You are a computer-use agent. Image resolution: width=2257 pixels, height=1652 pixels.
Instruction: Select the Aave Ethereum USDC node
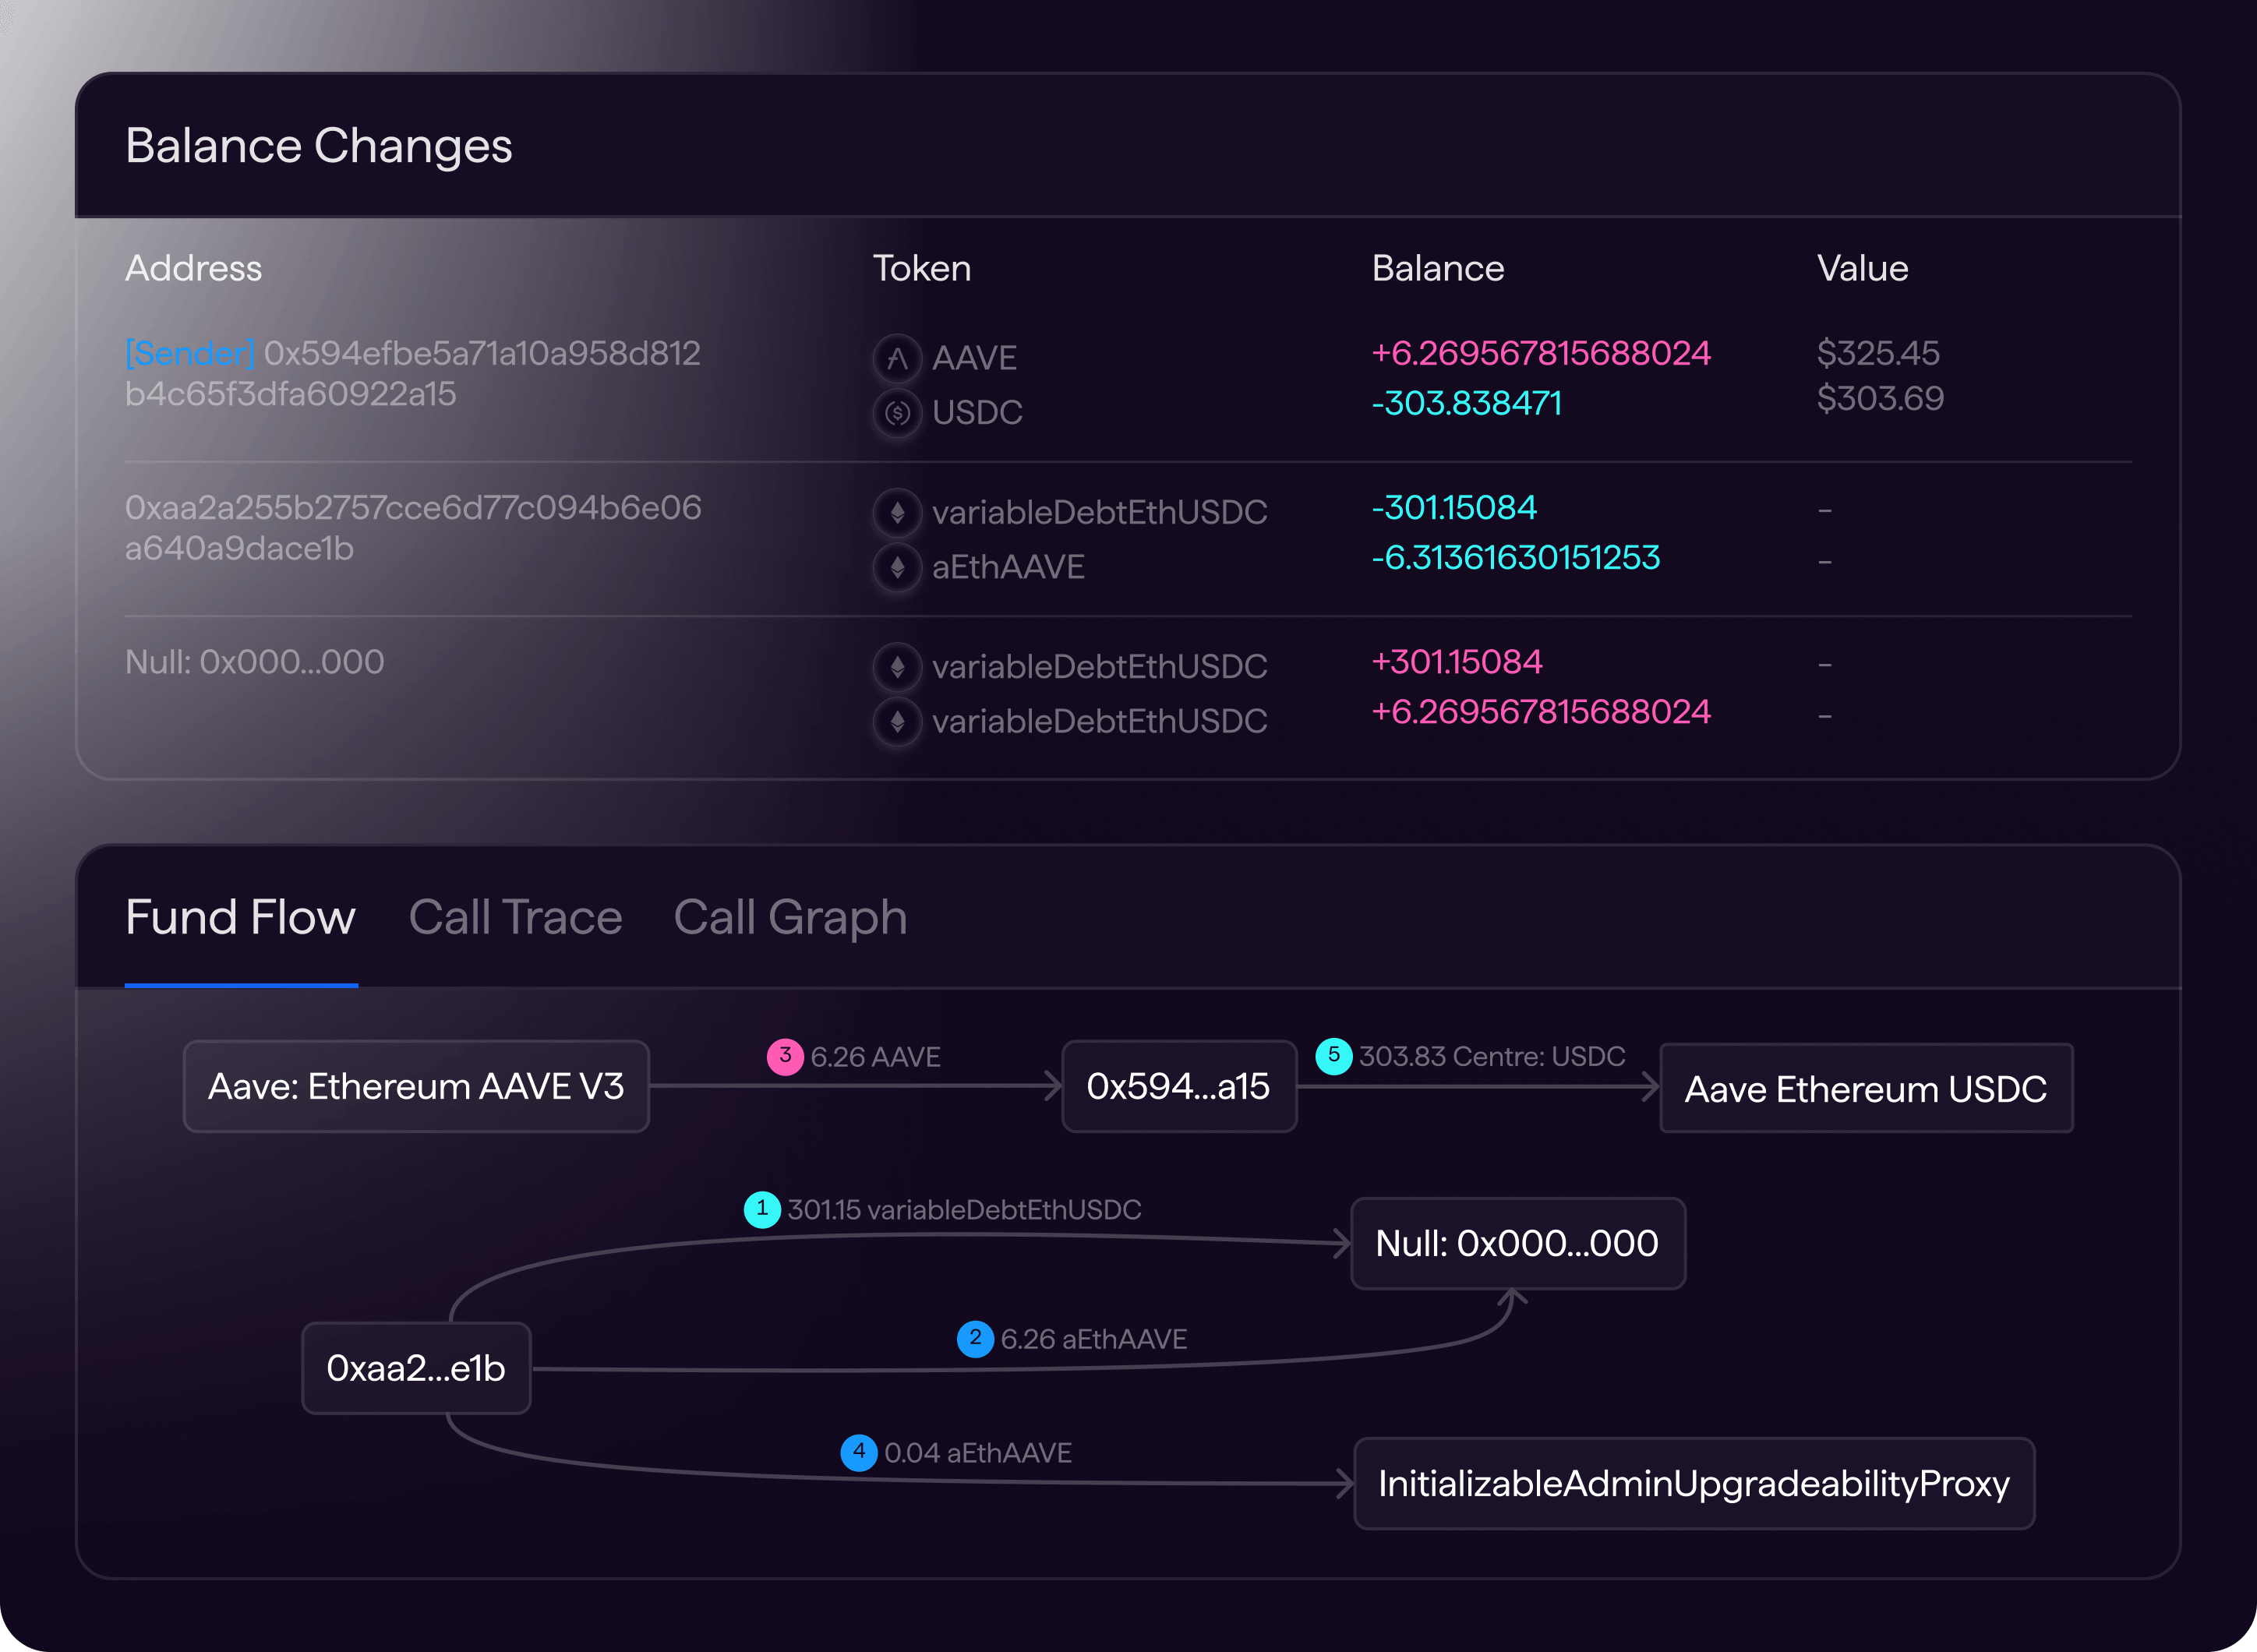(x=1866, y=1089)
